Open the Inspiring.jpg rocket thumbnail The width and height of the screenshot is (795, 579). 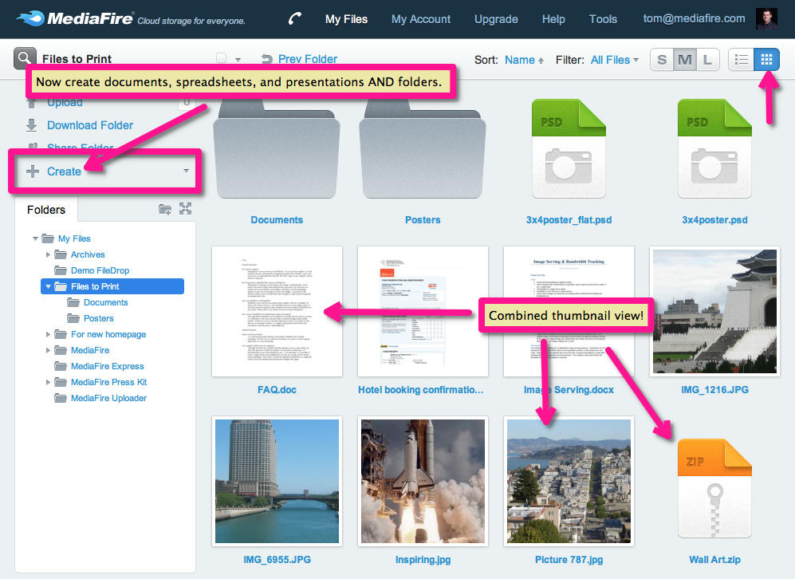(x=423, y=481)
